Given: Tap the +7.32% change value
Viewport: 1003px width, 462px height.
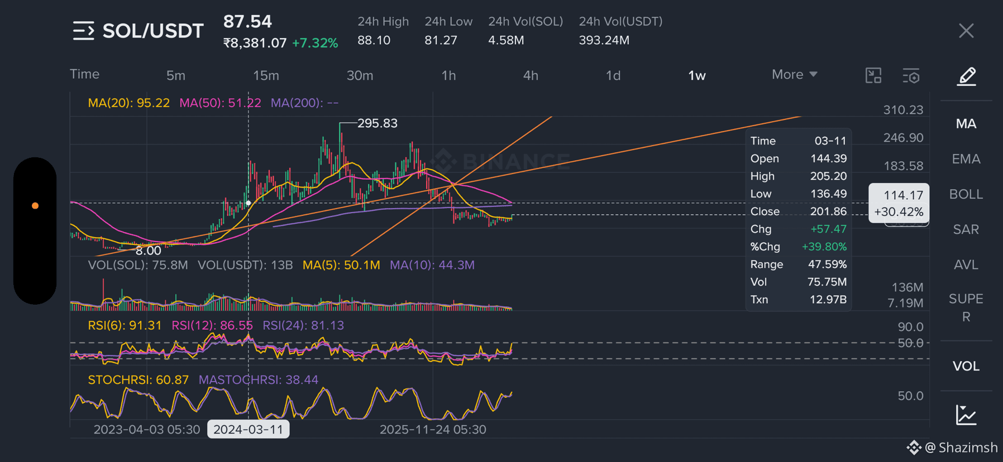Looking at the screenshot, I should click(x=315, y=43).
